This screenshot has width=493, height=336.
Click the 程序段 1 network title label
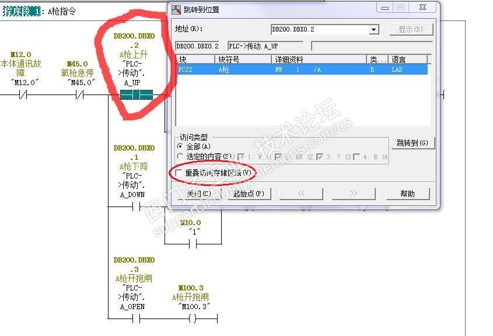(x=22, y=11)
